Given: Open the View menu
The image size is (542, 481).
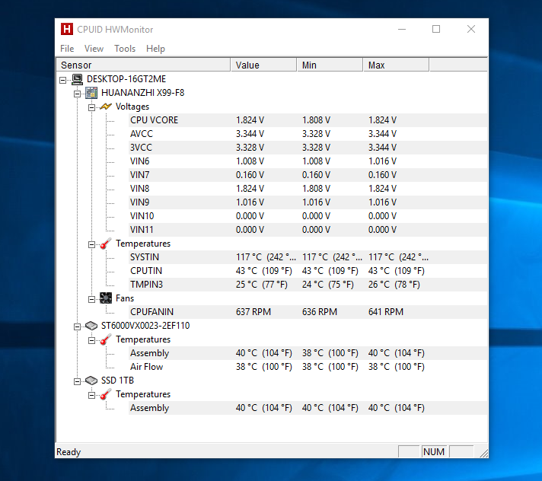Looking at the screenshot, I should click(94, 49).
